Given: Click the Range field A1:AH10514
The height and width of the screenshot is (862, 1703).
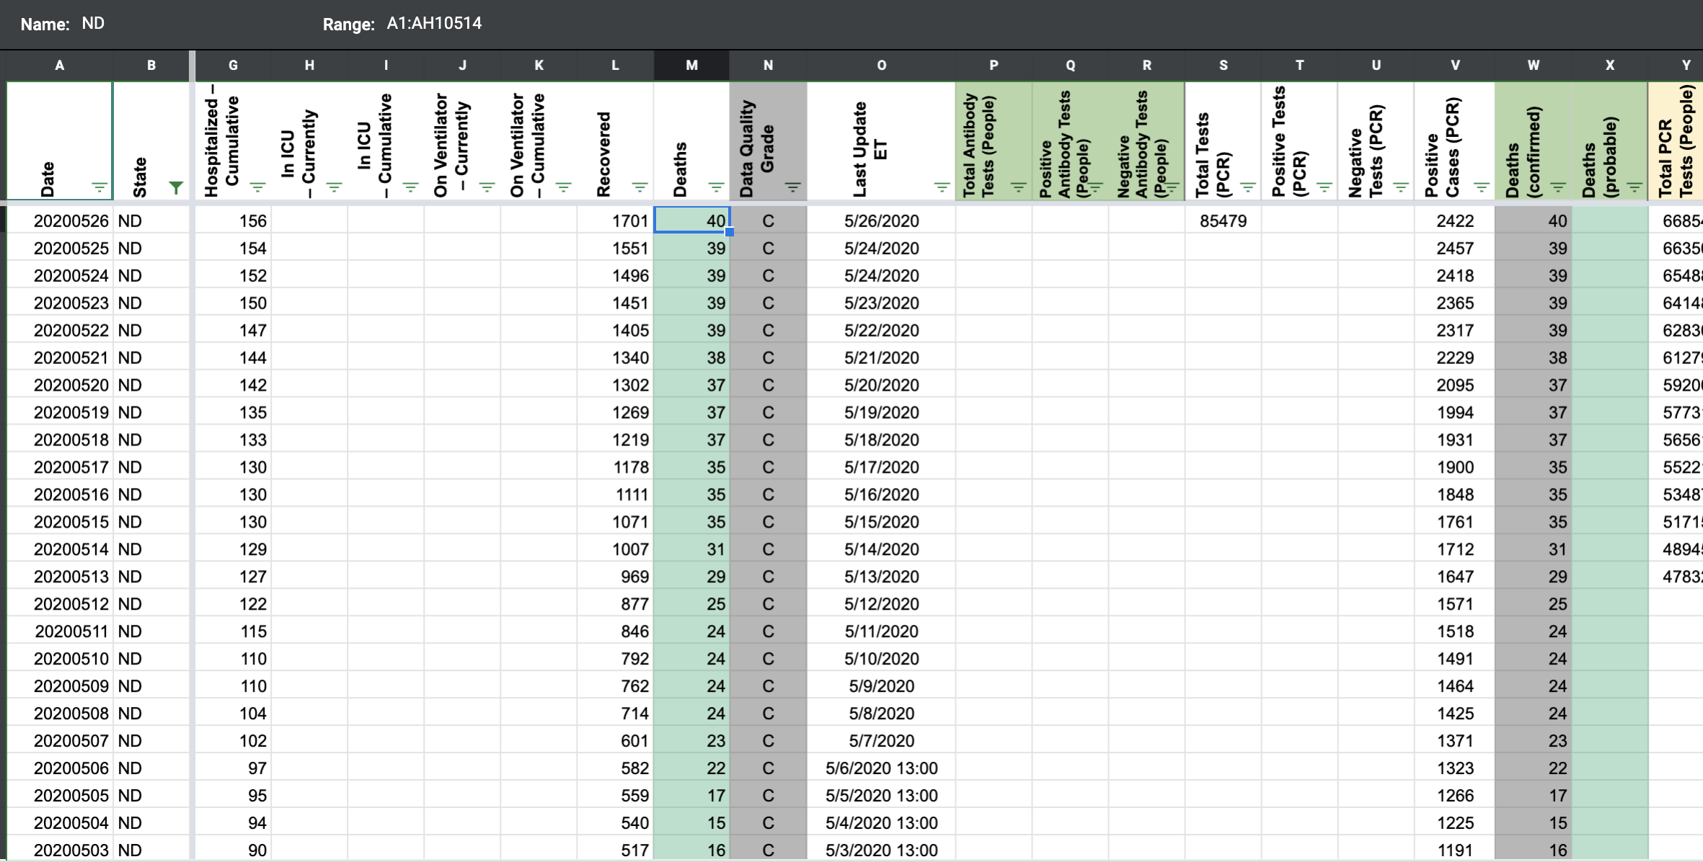Looking at the screenshot, I should (x=434, y=24).
